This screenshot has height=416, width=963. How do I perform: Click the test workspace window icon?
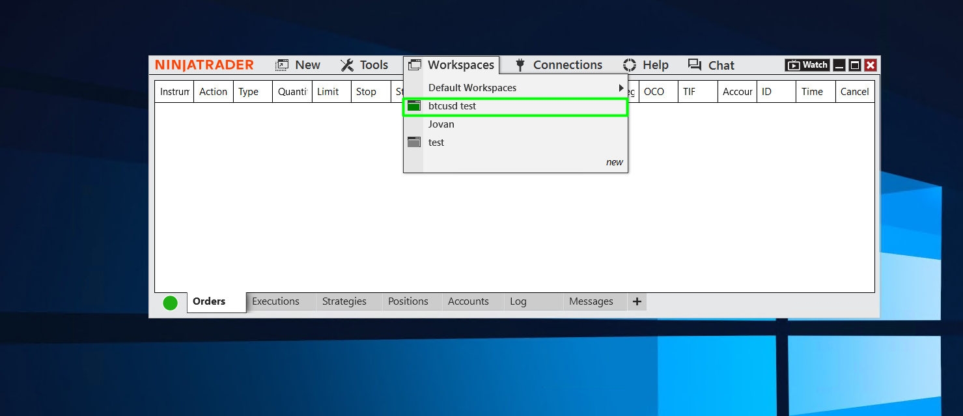414,143
